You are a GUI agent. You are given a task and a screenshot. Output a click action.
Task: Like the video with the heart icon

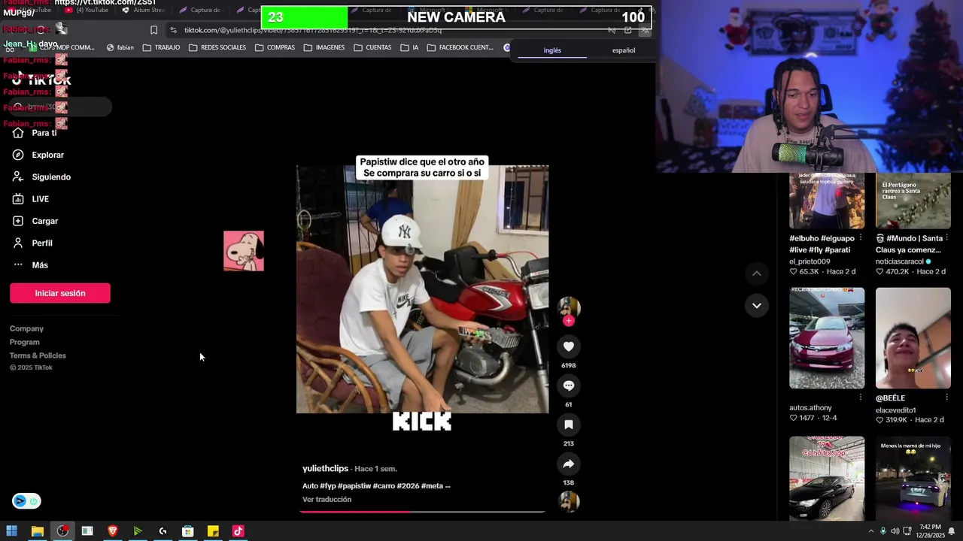(x=569, y=346)
